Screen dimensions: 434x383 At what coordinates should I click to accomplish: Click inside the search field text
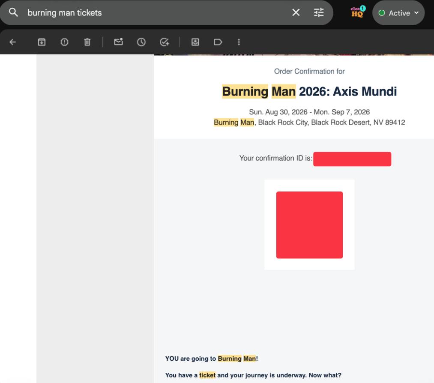[65, 13]
